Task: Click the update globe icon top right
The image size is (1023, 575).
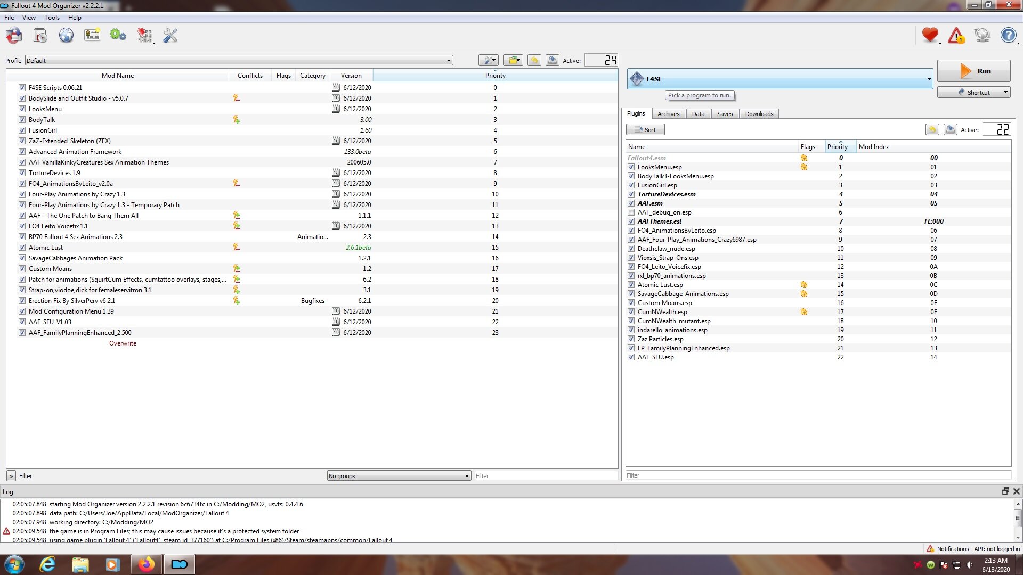Action: [982, 36]
